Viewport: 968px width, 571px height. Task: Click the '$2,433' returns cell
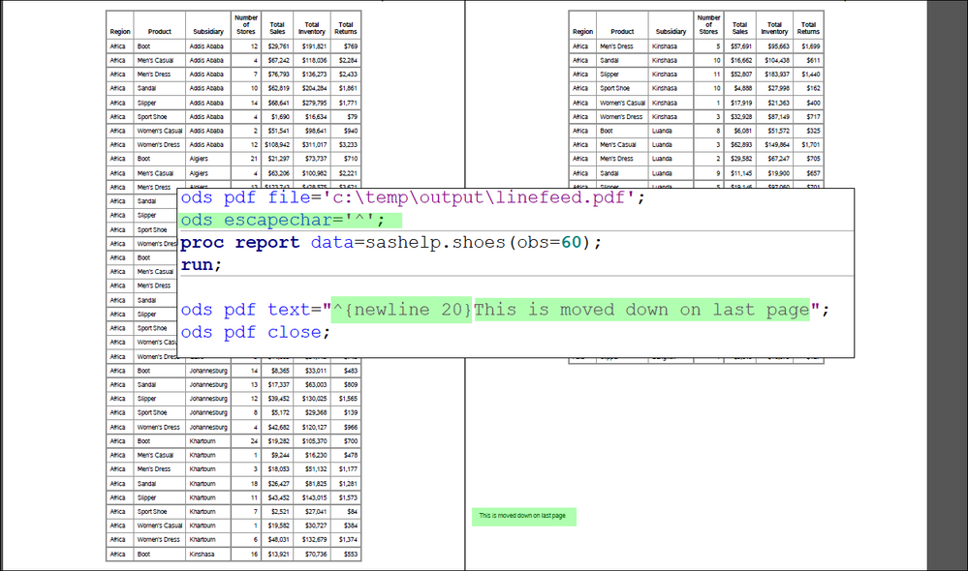pyautogui.click(x=348, y=74)
